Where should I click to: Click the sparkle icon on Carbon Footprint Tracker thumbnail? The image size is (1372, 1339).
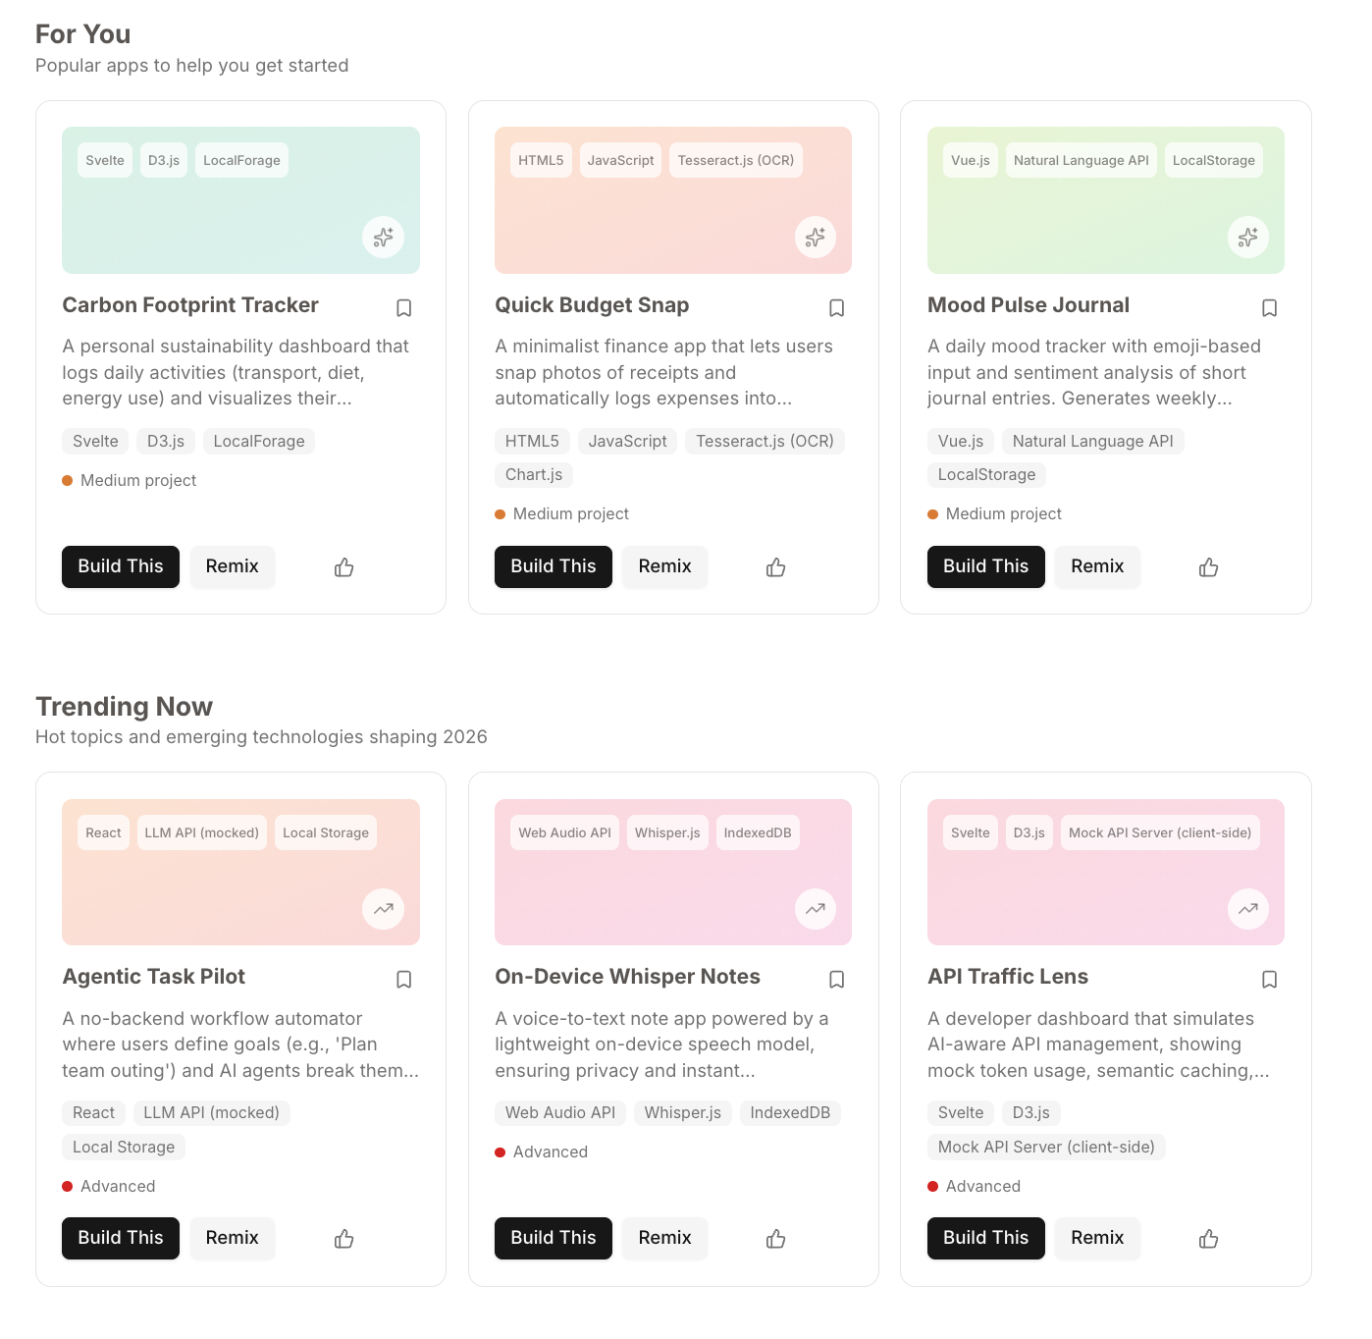click(x=383, y=237)
